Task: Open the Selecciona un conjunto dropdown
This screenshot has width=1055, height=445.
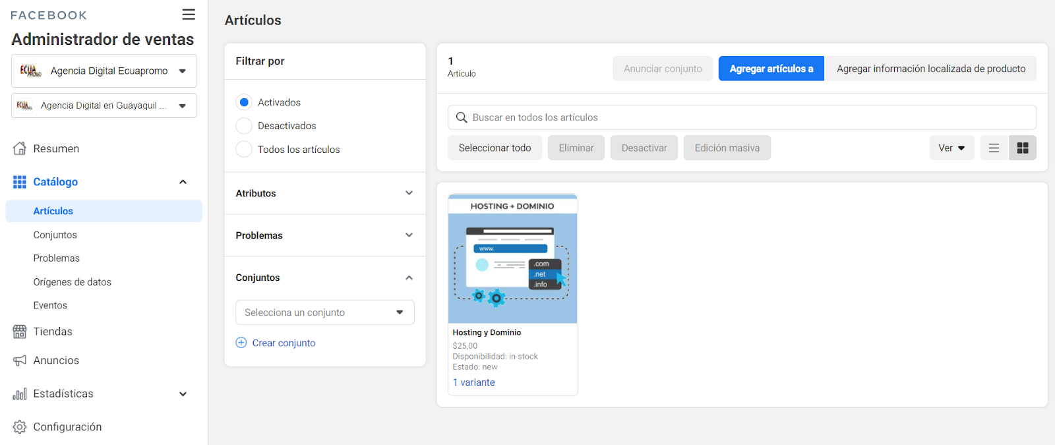Action: 324,312
